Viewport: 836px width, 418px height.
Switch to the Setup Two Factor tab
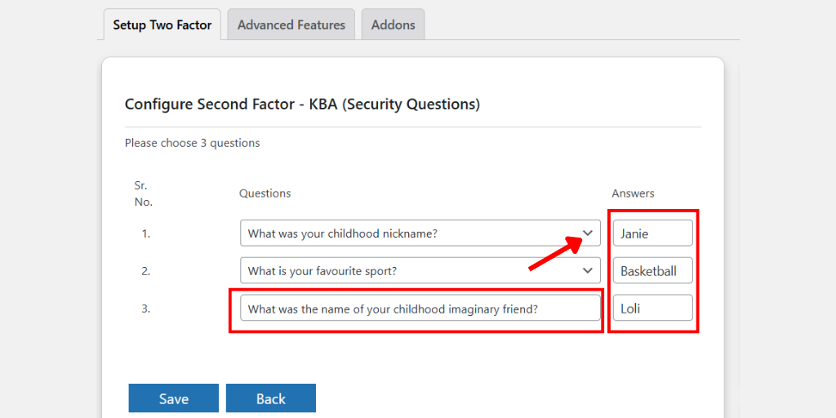point(162,24)
